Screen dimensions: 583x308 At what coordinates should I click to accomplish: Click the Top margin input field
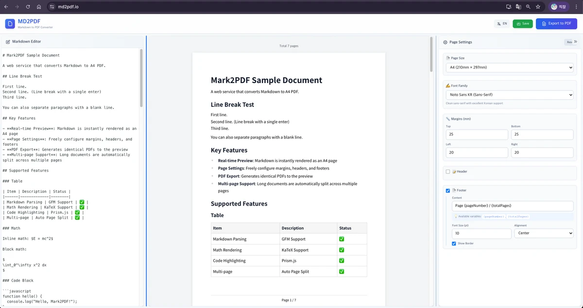click(x=477, y=134)
